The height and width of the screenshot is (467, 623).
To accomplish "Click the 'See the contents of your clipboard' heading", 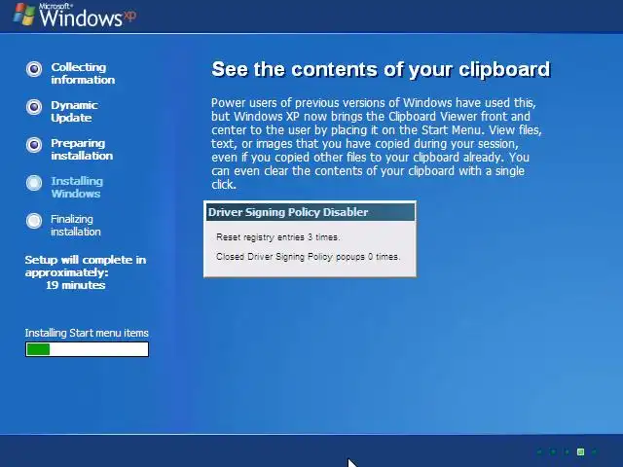I will click(x=381, y=69).
